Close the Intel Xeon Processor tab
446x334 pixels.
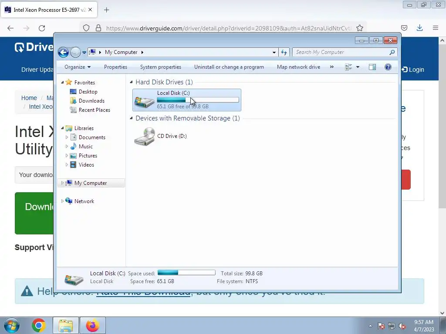point(90,10)
